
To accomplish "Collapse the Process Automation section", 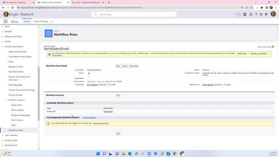I will [x=2, y=47].
